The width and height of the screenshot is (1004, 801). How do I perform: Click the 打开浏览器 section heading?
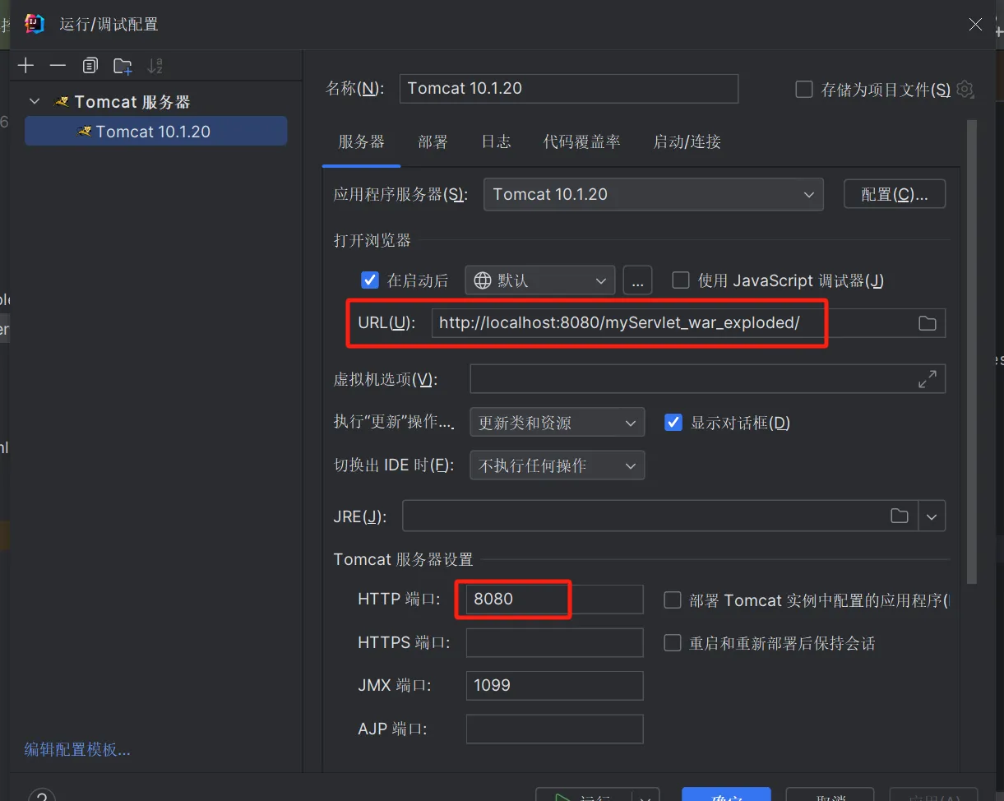pyautogui.click(x=372, y=240)
